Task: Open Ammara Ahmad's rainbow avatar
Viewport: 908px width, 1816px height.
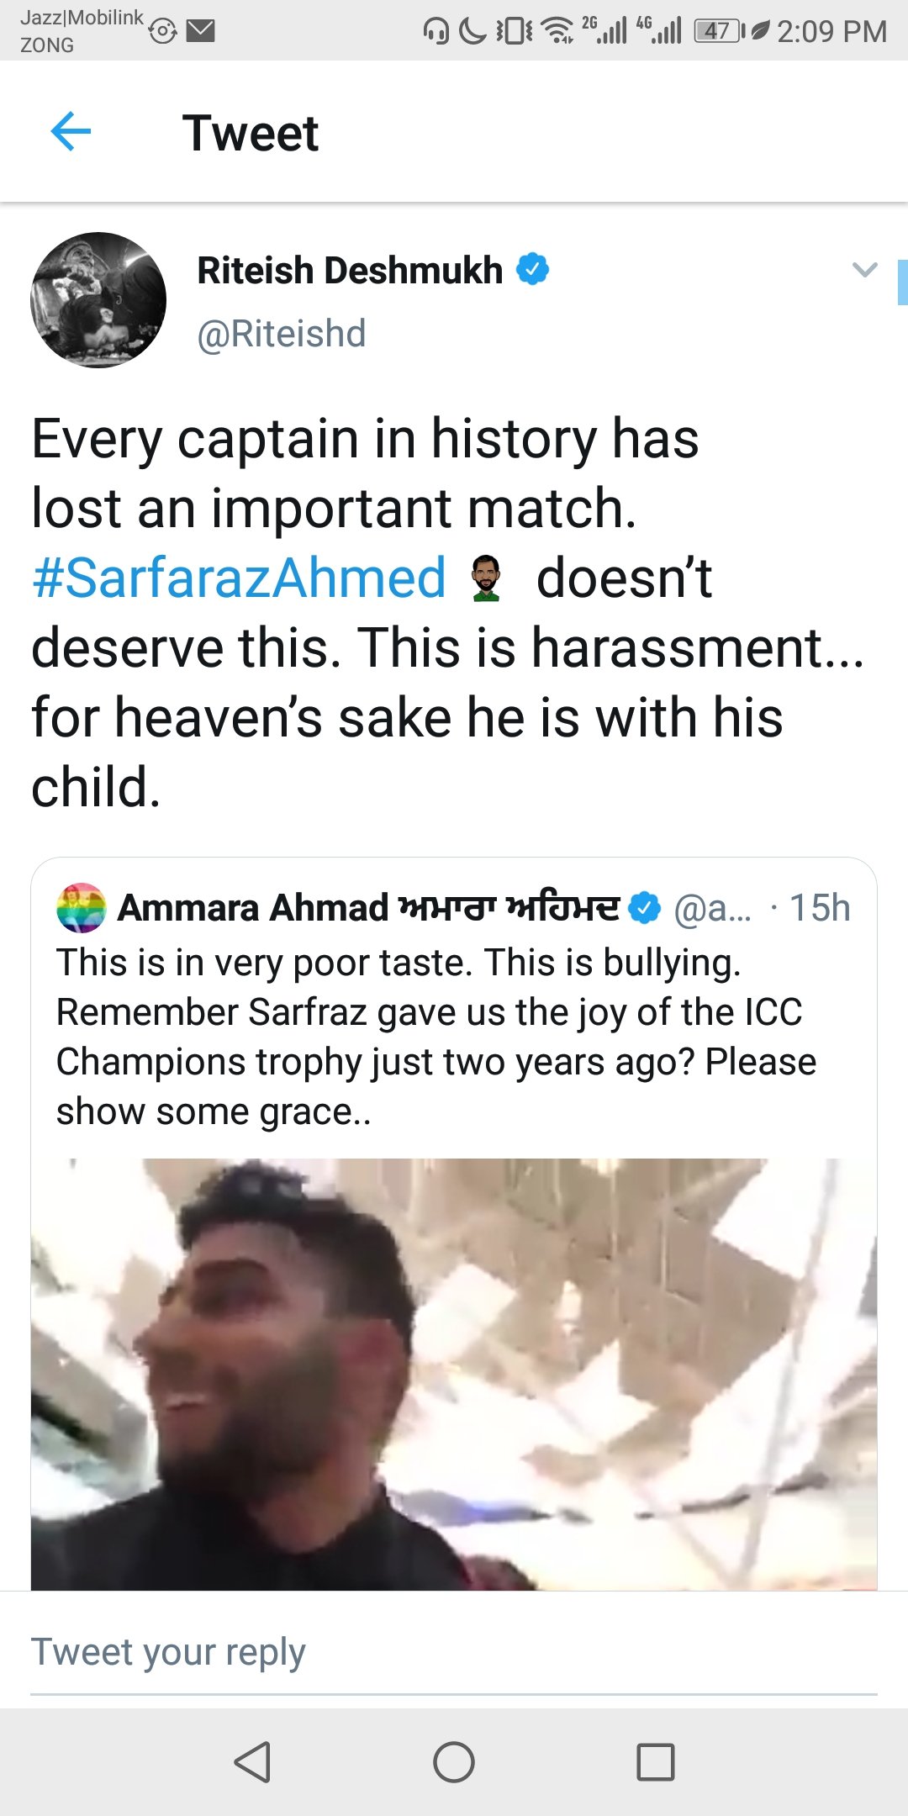Action: (x=81, y=908)
